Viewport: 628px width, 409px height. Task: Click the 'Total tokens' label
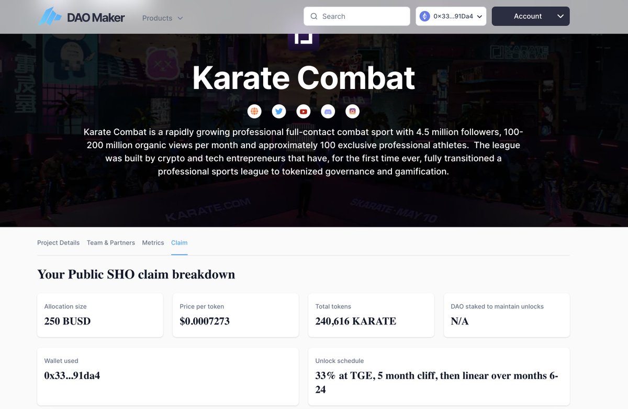(333, 306)
